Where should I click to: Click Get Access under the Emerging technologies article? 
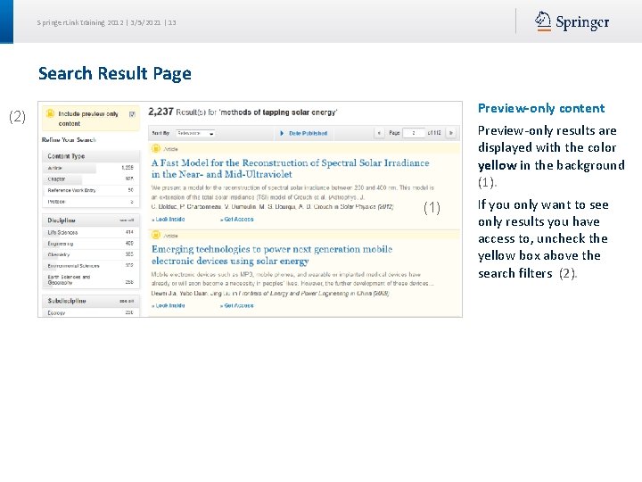(237, 306)
